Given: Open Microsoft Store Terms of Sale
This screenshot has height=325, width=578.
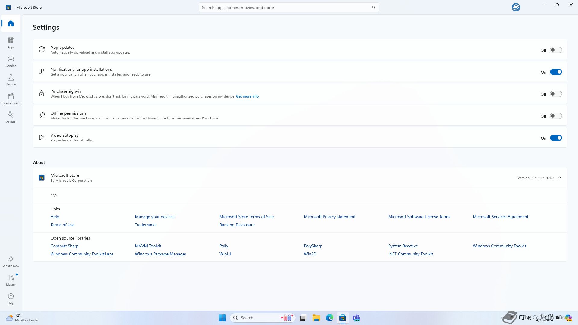Looking at the screenshot, I should tap(247, 217).
